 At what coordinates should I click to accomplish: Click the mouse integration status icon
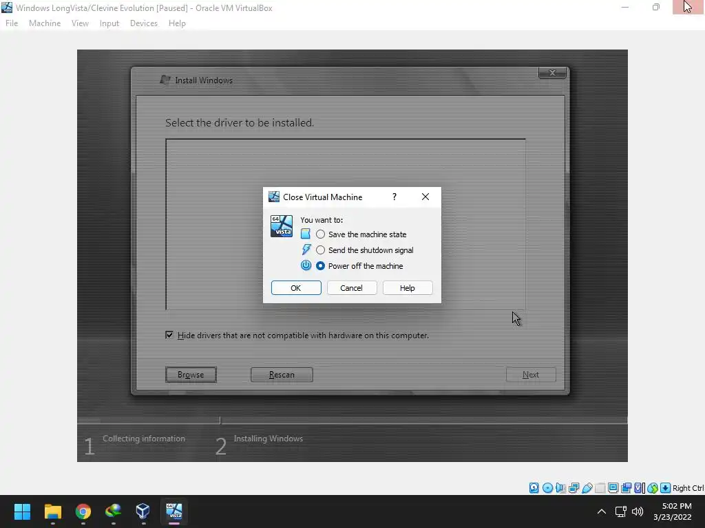click(653, 488)
